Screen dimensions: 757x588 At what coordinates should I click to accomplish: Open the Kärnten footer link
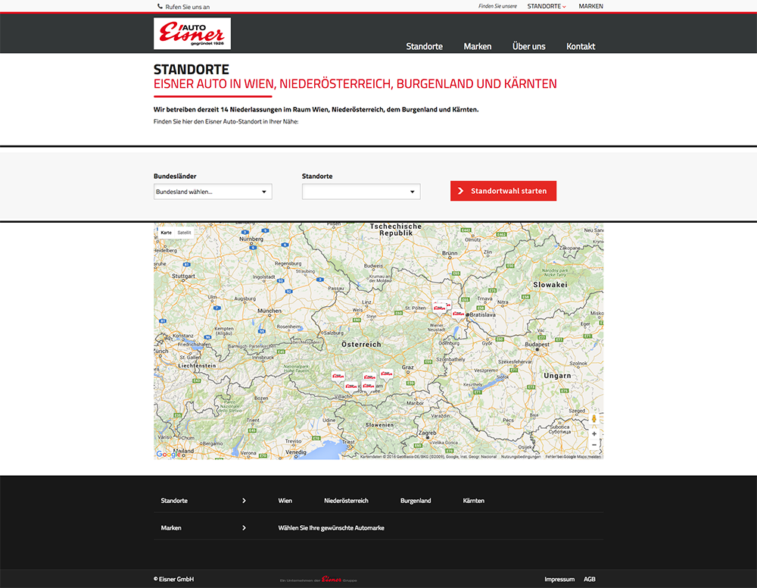(474, 501)
